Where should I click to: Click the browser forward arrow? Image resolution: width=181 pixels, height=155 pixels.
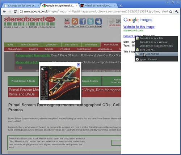coord(10,12)
